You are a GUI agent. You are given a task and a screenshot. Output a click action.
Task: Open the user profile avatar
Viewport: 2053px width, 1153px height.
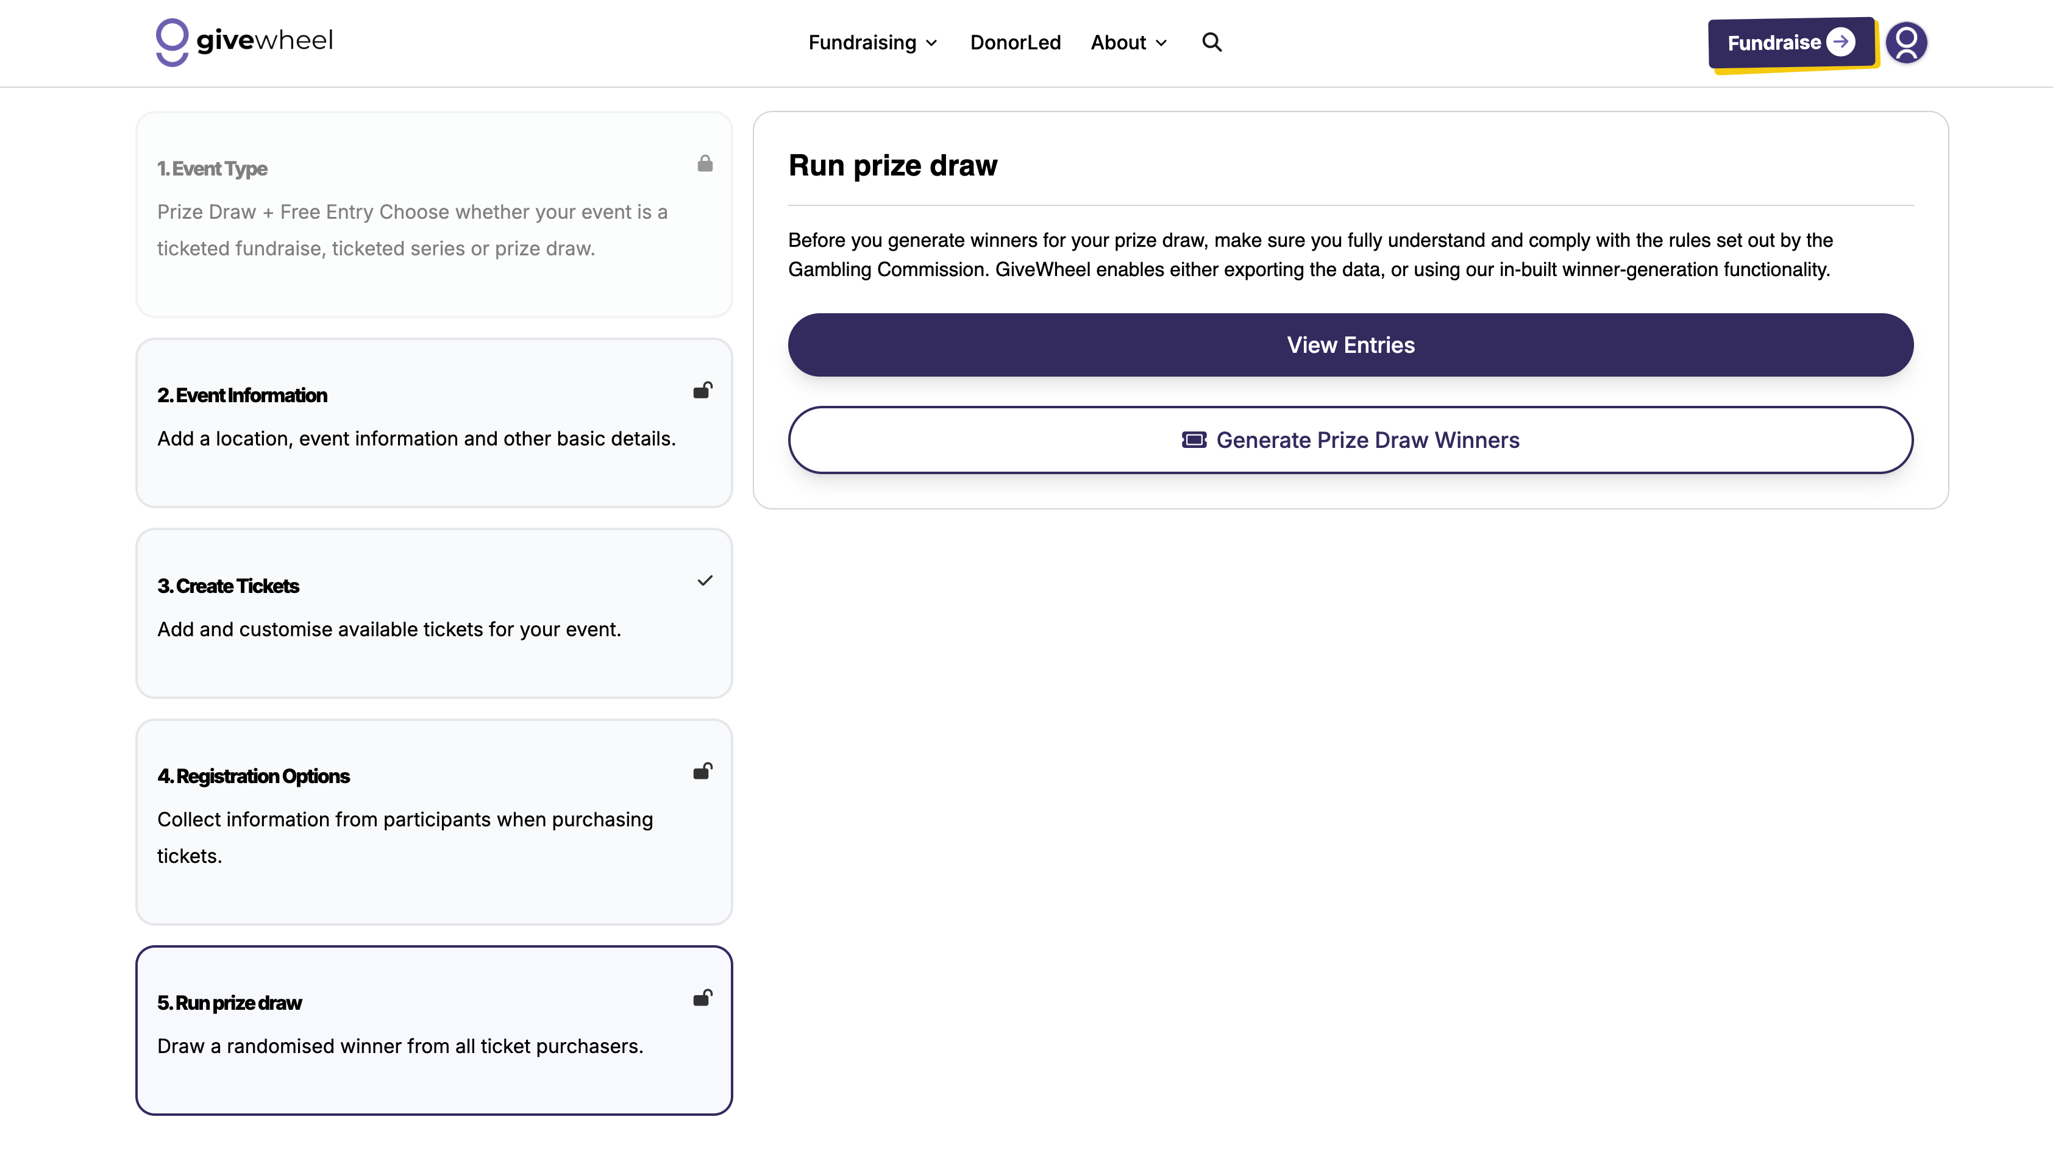click(x=1905, y=42)
